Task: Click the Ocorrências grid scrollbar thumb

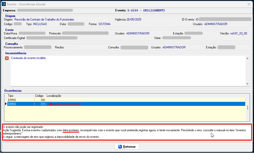Action: pyautogui.click(x=247, y=107)
